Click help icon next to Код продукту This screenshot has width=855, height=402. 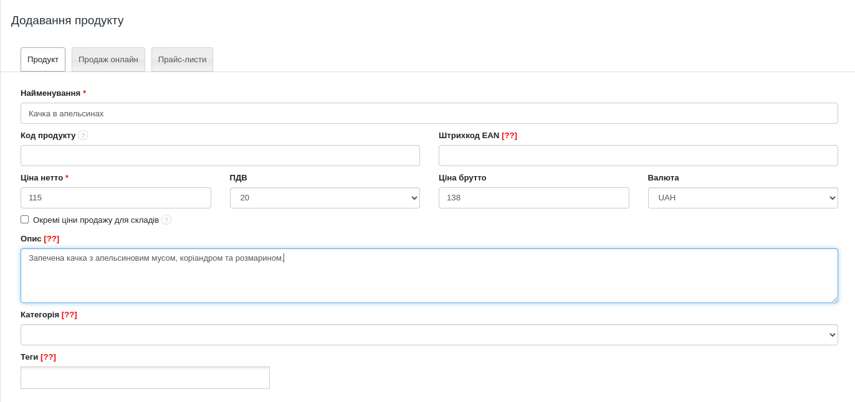[83, 135]
